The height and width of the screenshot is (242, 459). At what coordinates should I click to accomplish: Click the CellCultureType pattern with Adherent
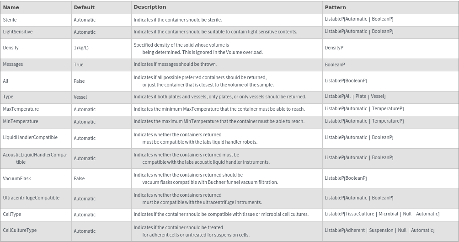tap(379, 231)
